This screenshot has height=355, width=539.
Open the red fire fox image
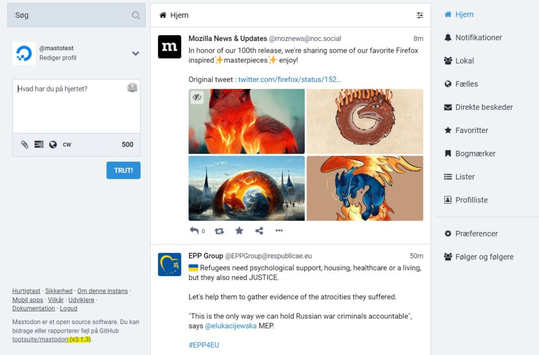tap(246, 121)
